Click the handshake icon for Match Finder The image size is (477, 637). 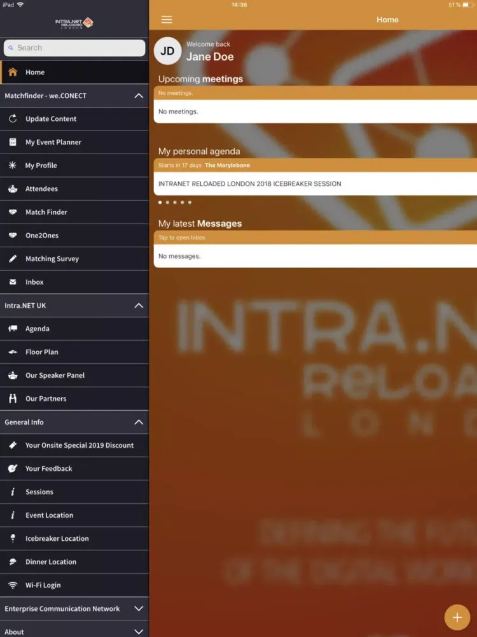[13, 212]
